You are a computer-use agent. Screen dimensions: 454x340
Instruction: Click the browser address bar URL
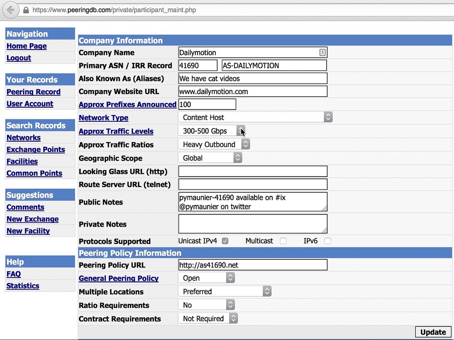(114, 10)
